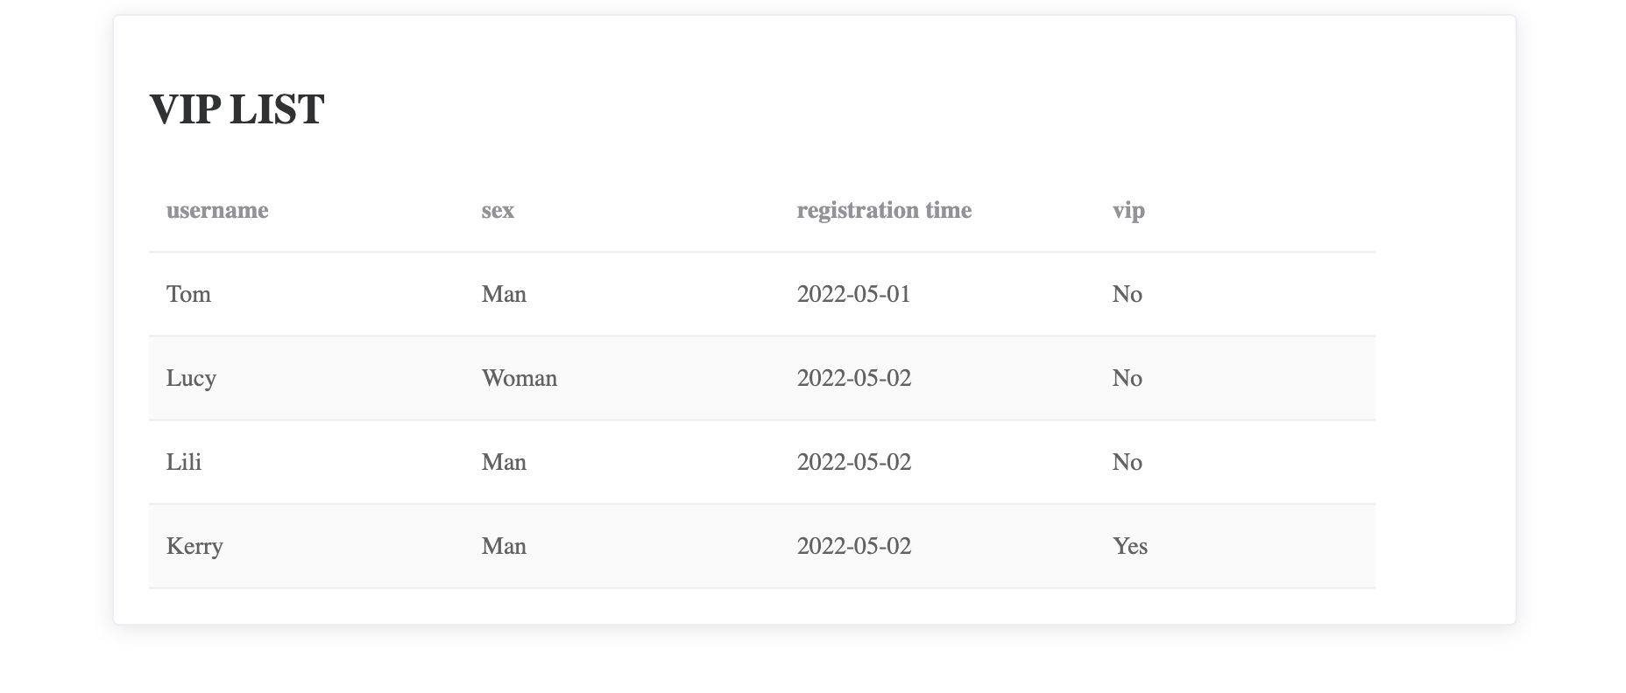
Task: Click the Yes vip value for Kerry
Action: 1130,547
